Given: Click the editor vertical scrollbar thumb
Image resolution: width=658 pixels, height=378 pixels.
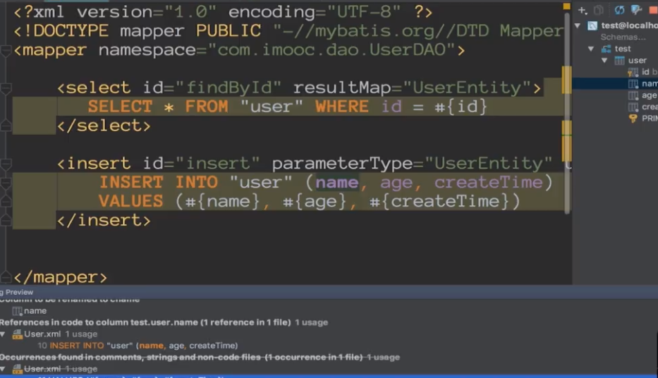Looking at the screenshot, I should 567,114.
